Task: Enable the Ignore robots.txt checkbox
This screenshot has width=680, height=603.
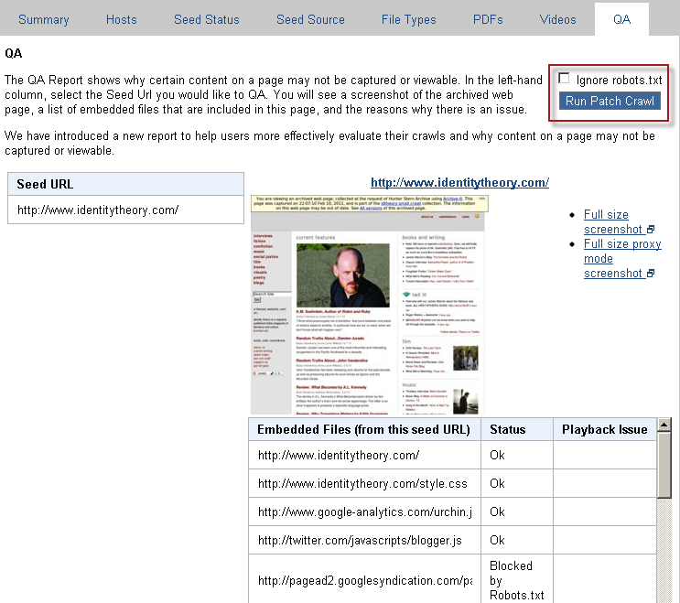Action: [565, 80]
